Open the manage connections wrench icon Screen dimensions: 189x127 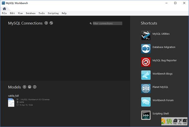pyautogui.click(x=51, y=23)
